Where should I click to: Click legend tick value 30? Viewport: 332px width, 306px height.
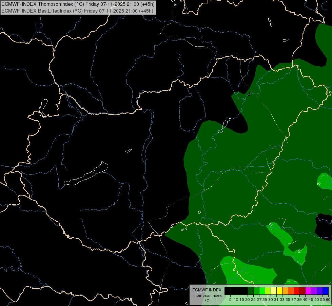[271, 300]
